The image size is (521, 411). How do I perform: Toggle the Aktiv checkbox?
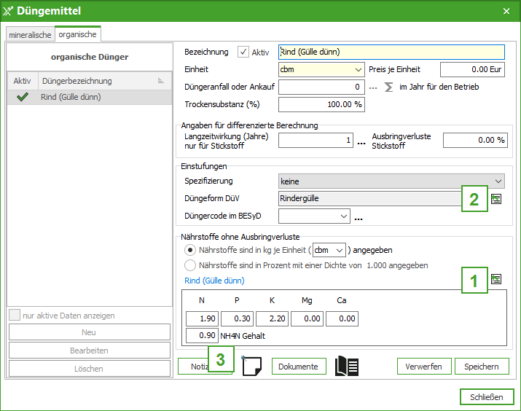[x=243, y=52]
